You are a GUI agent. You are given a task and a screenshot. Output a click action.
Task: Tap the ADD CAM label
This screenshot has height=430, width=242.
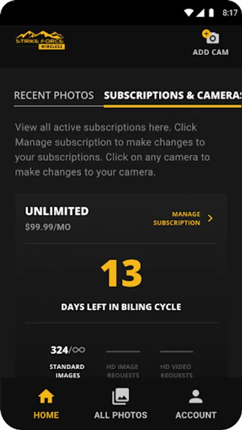tap(211, 52)
